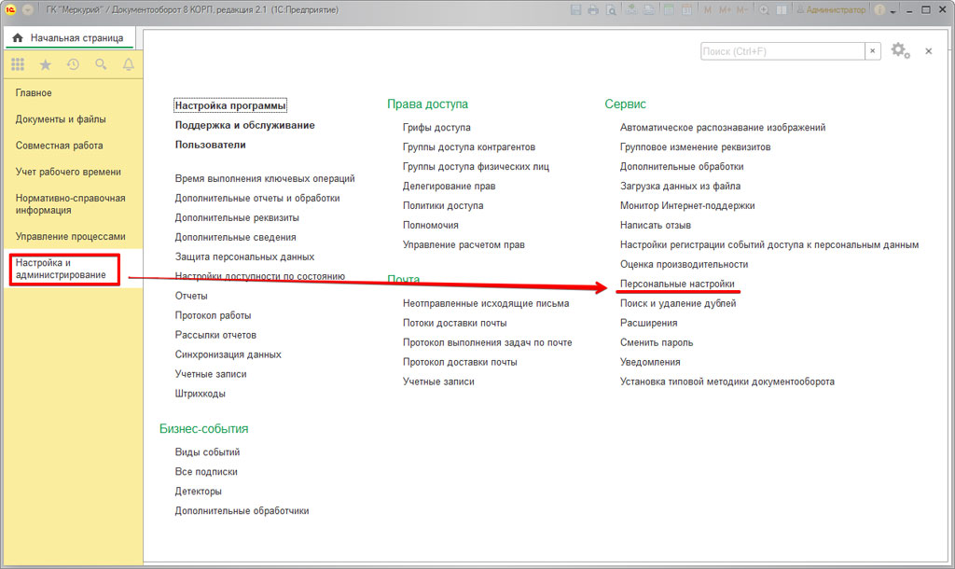The image size is (955, 569).
Task: Open notifications via the bell icon
Action: [x=129, y=64]
